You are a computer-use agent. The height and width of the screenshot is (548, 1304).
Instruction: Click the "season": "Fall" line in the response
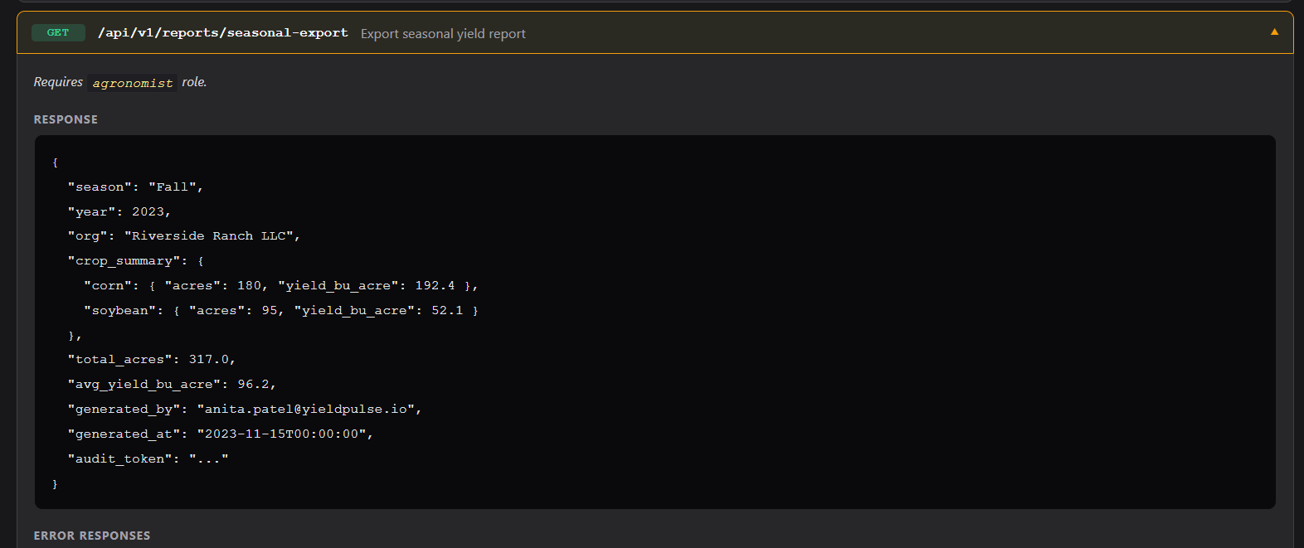point(135,187)
